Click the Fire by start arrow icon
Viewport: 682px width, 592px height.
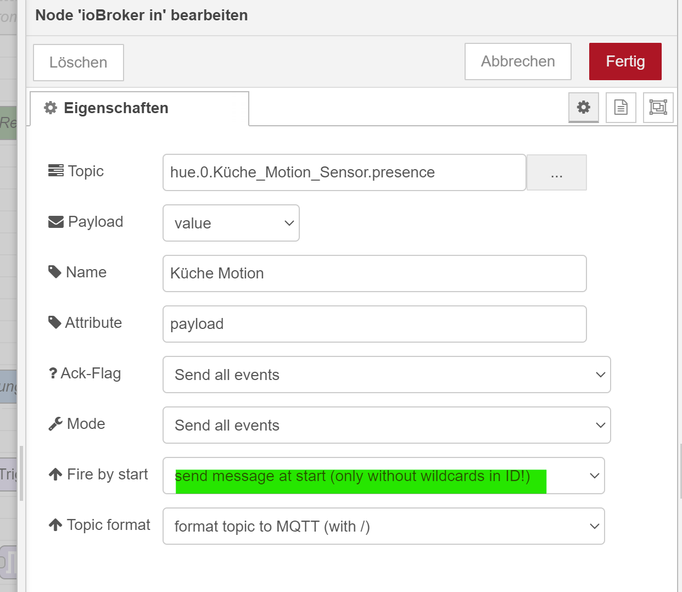[55, 474]
